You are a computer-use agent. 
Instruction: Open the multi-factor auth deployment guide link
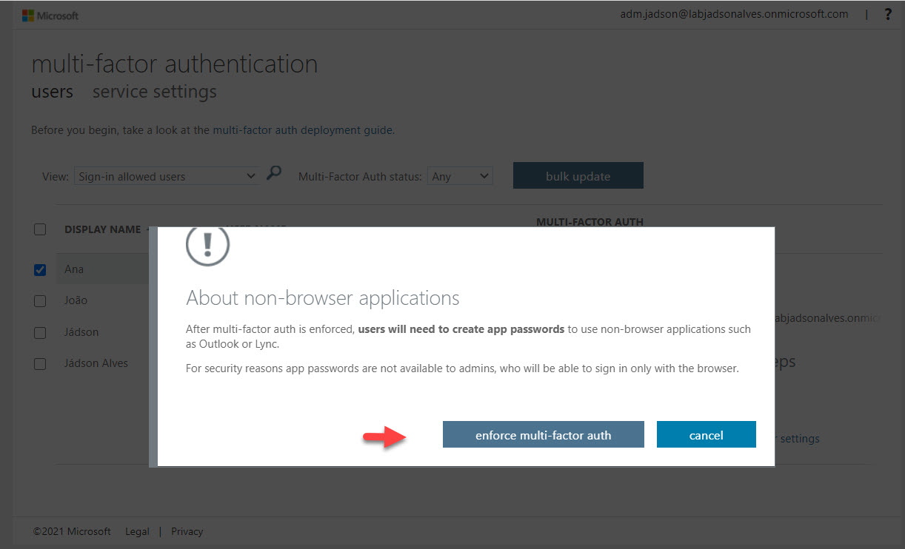coord(303,130)
